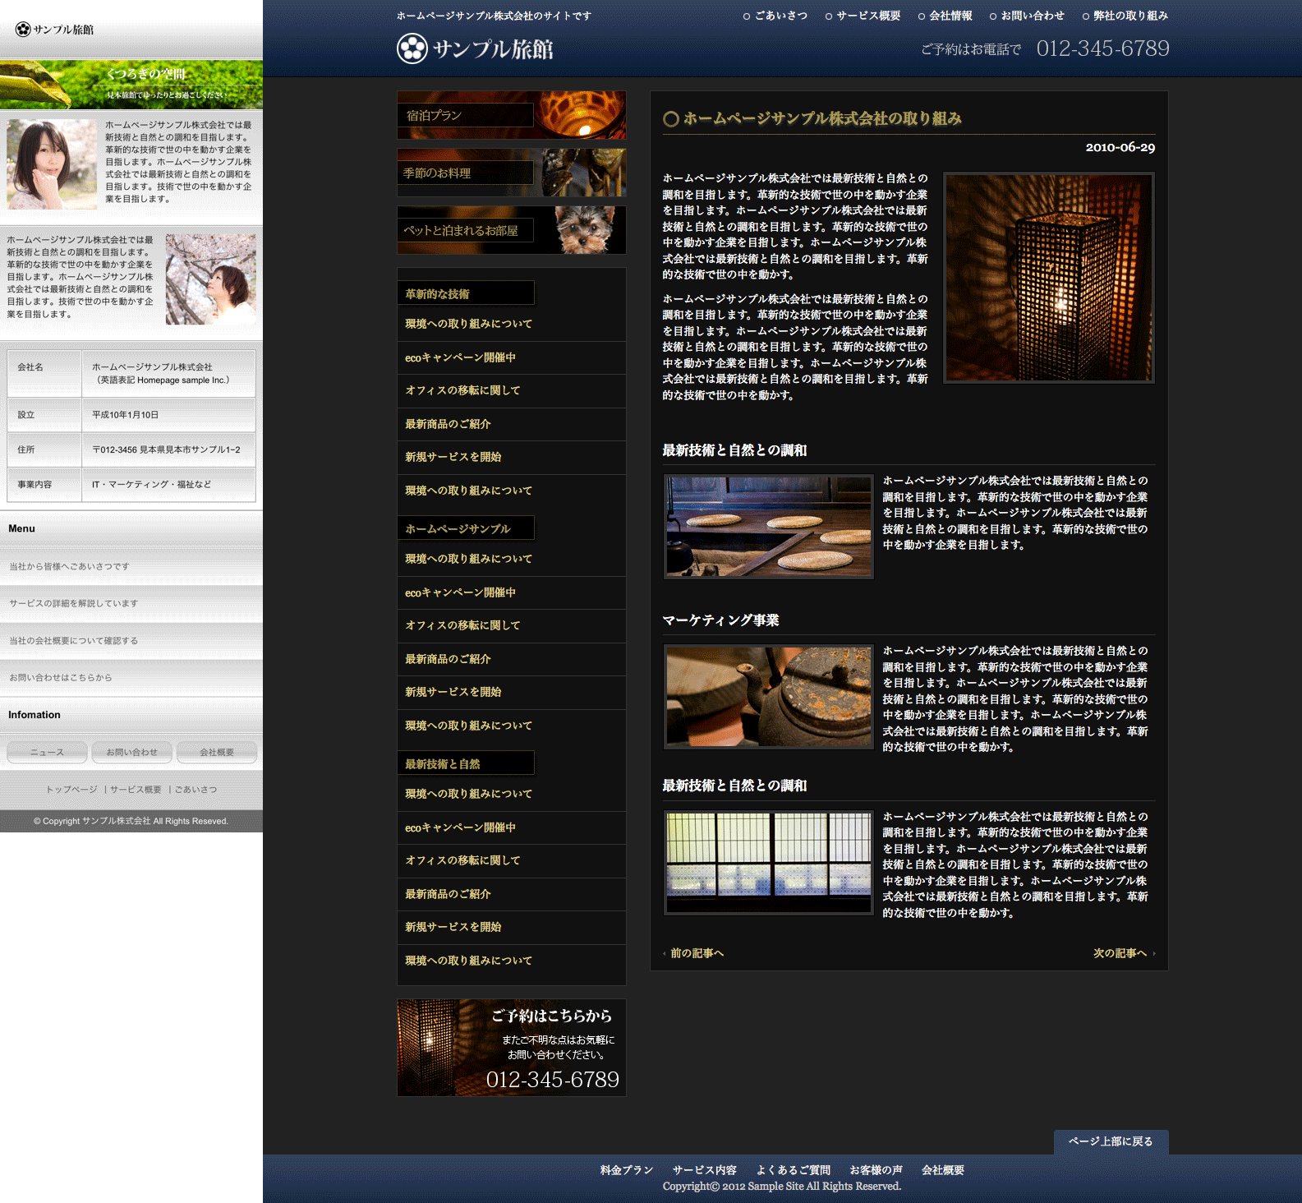Image resolution: width=1302 pixels, height=1203 pixels.
Task: Click the shoji window image
Action: pos(768,863)
